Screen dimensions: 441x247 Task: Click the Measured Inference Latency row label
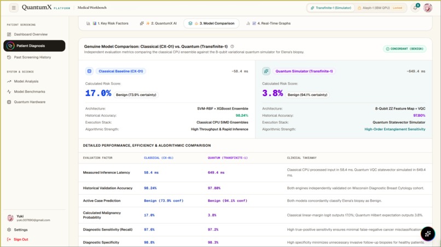106,173
